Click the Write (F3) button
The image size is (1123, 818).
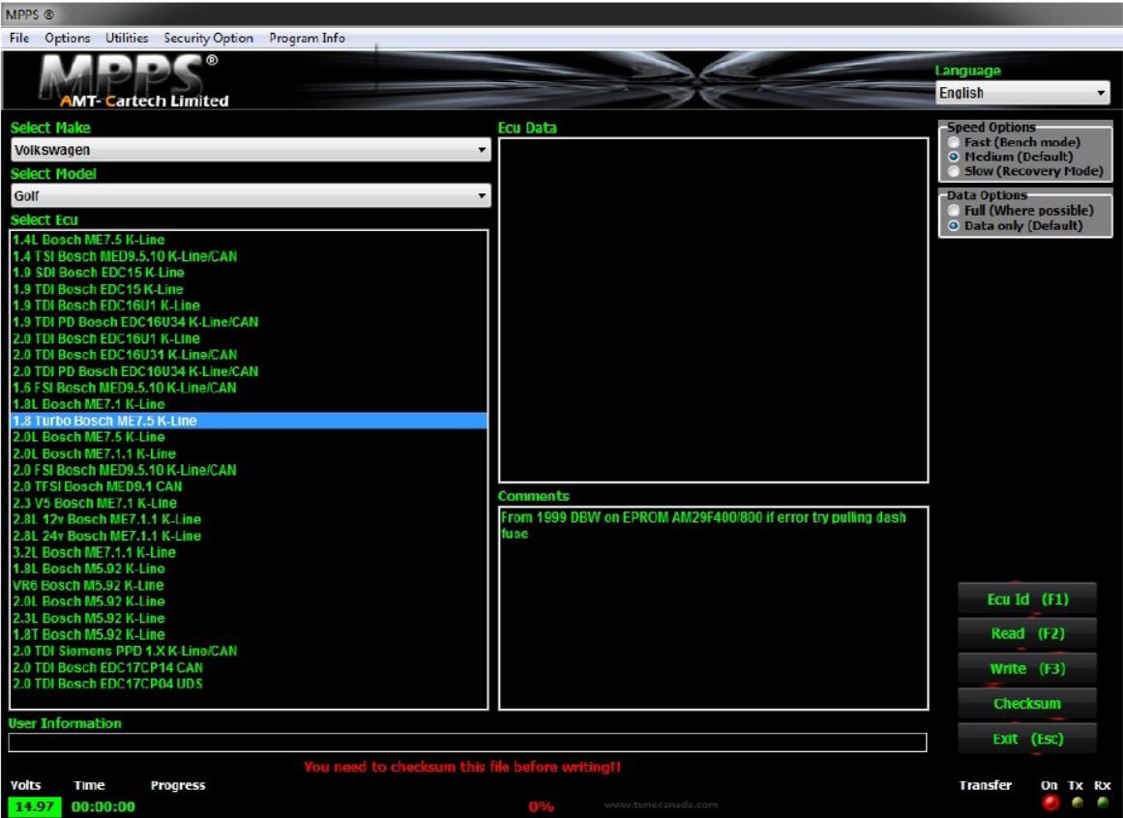pos(1027,668)
